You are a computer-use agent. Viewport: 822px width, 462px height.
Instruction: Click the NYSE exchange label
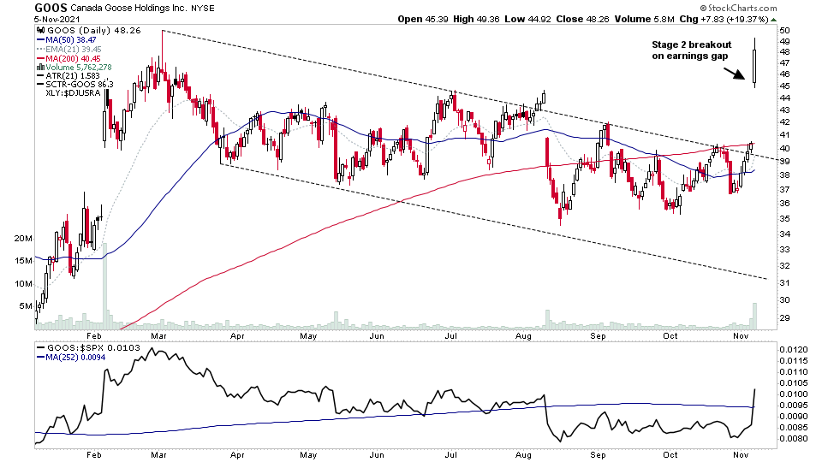coord(202,9)
